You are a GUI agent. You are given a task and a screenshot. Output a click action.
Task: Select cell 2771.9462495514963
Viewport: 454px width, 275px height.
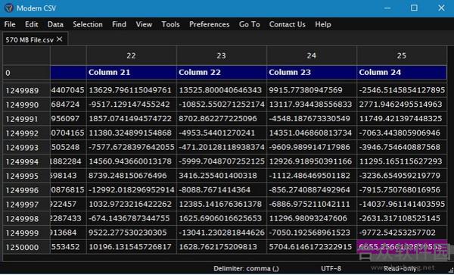tap(402, 105)
